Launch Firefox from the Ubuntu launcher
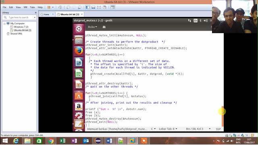The image size is (258, 145). tap(79, 51)
